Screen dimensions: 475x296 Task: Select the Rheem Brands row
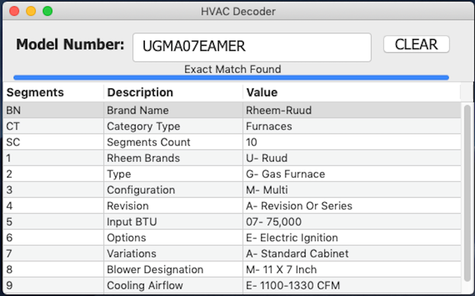[x=232, y=158]
